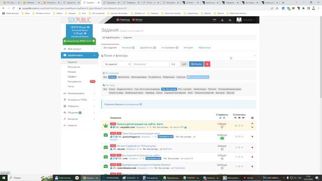The height and width of the screenshot is (181, 322).
Task: Click Проверить url for justice1league.ru
Action: 166,137
